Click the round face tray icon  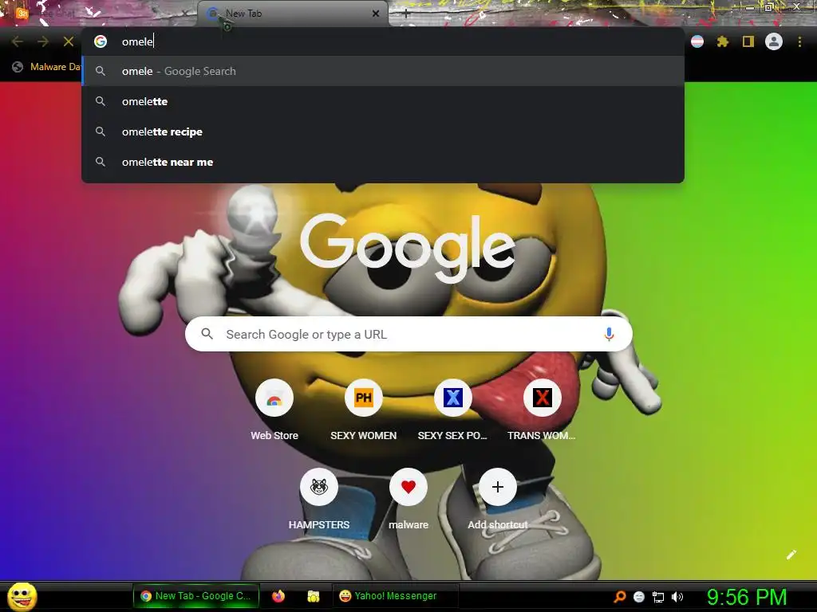(x=639, y=597)
